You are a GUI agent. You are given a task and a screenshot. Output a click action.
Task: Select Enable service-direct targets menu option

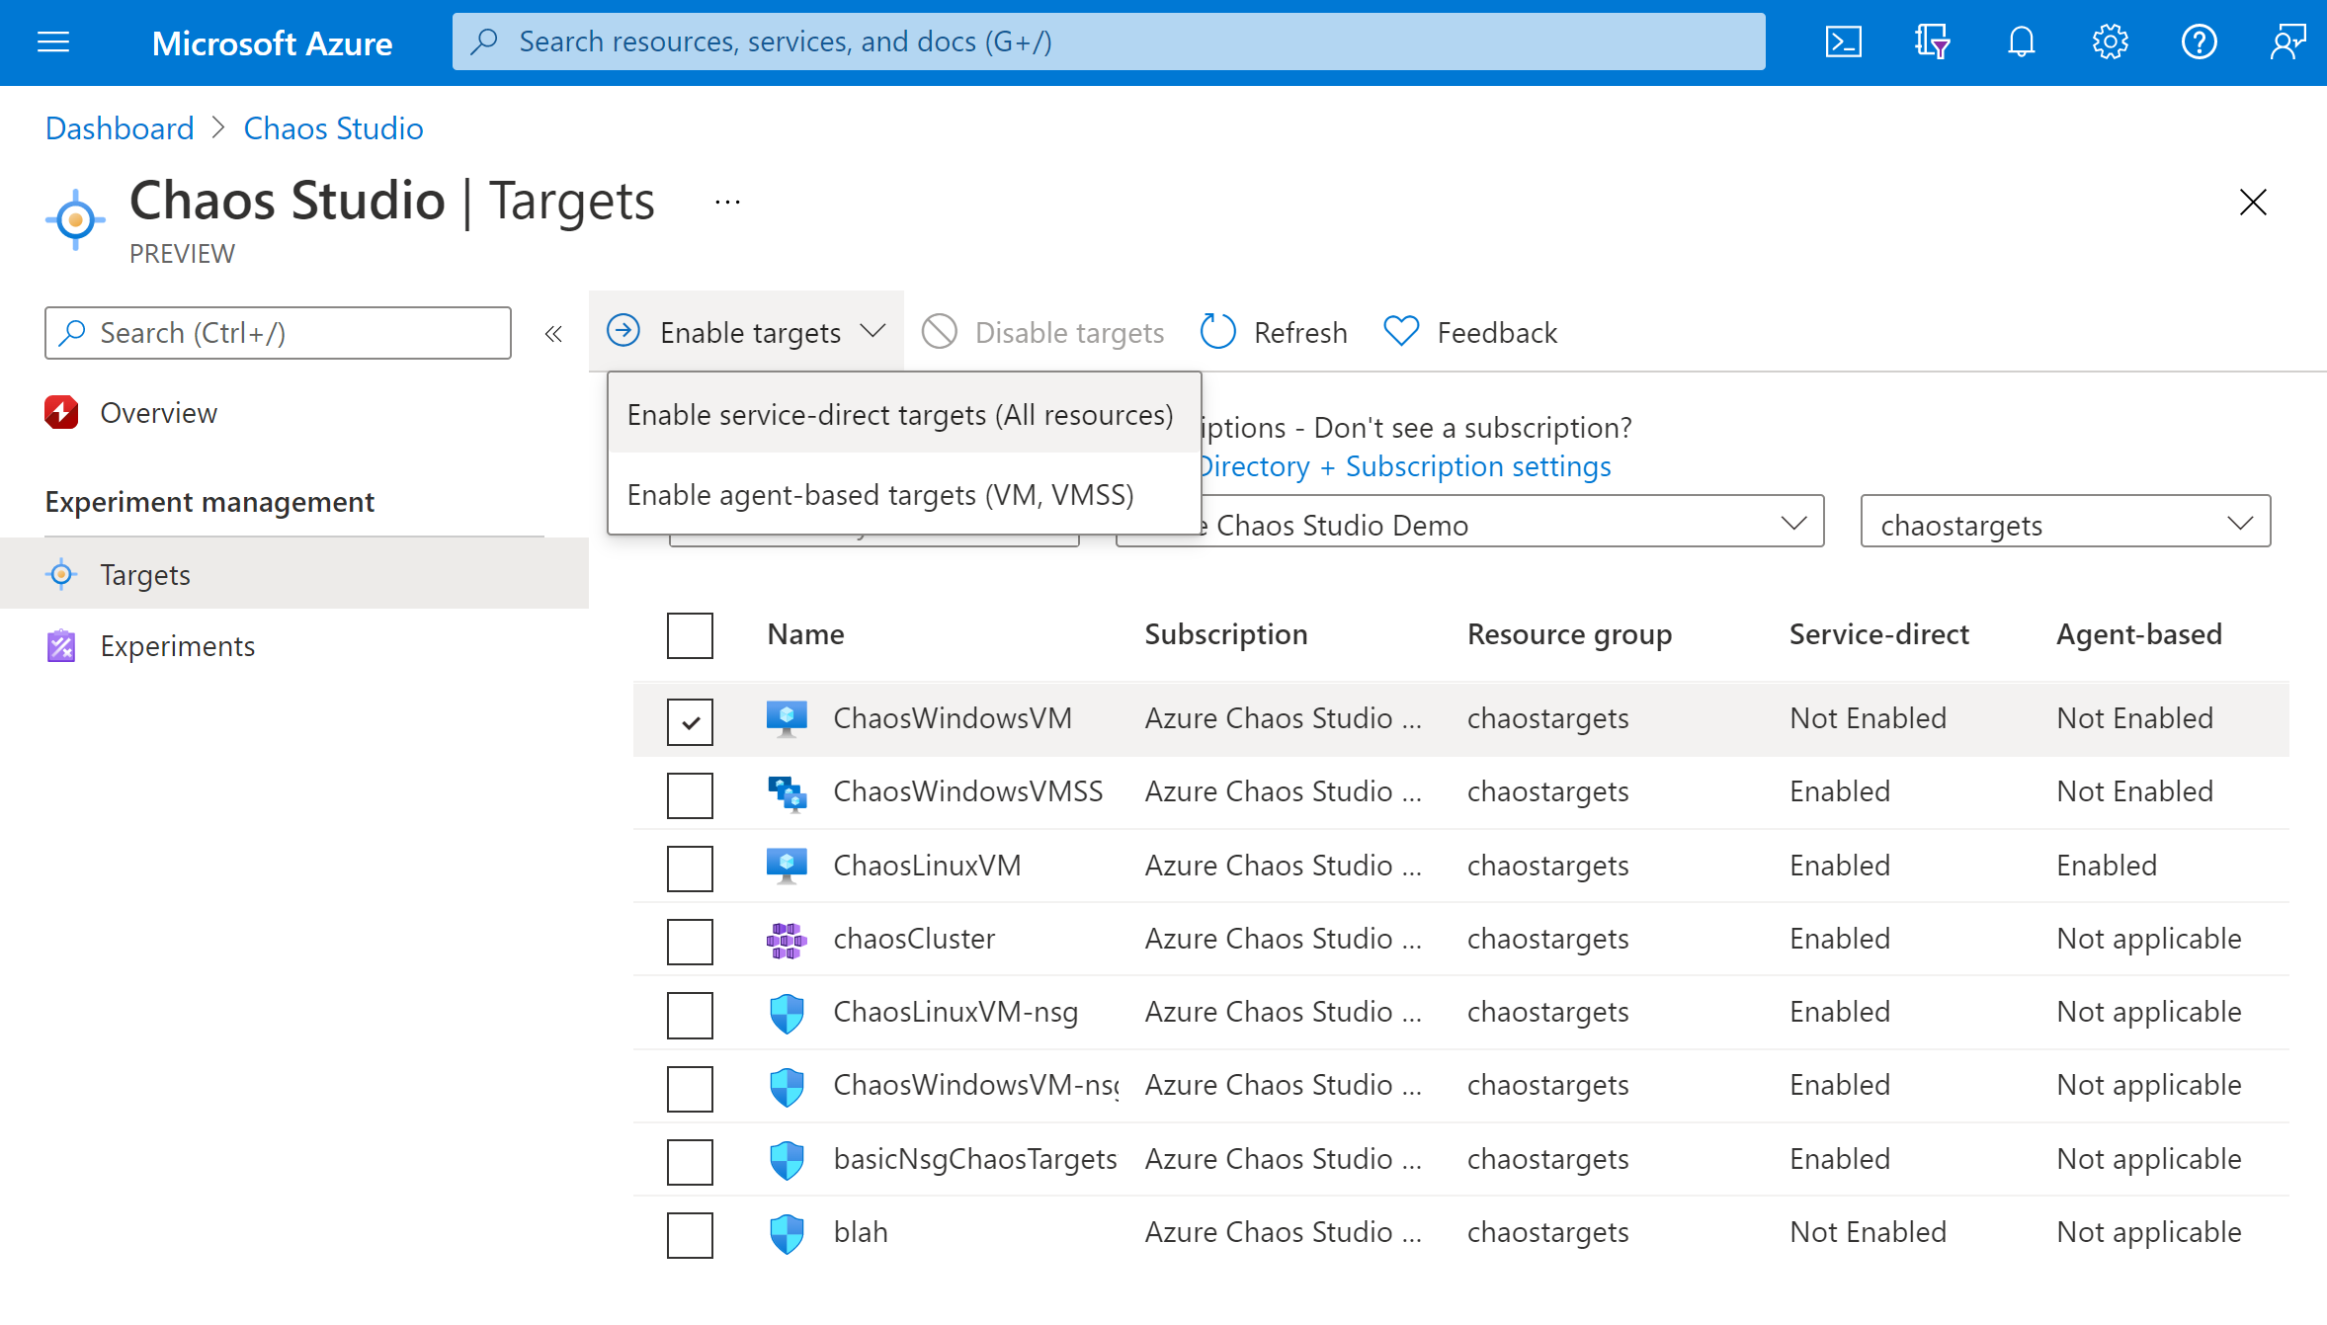900,412
